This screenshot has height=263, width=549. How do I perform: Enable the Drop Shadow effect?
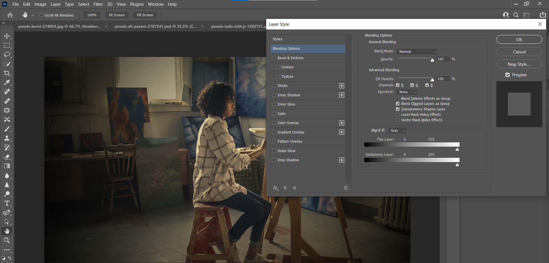pyautogui.click(x=274, y=160)
